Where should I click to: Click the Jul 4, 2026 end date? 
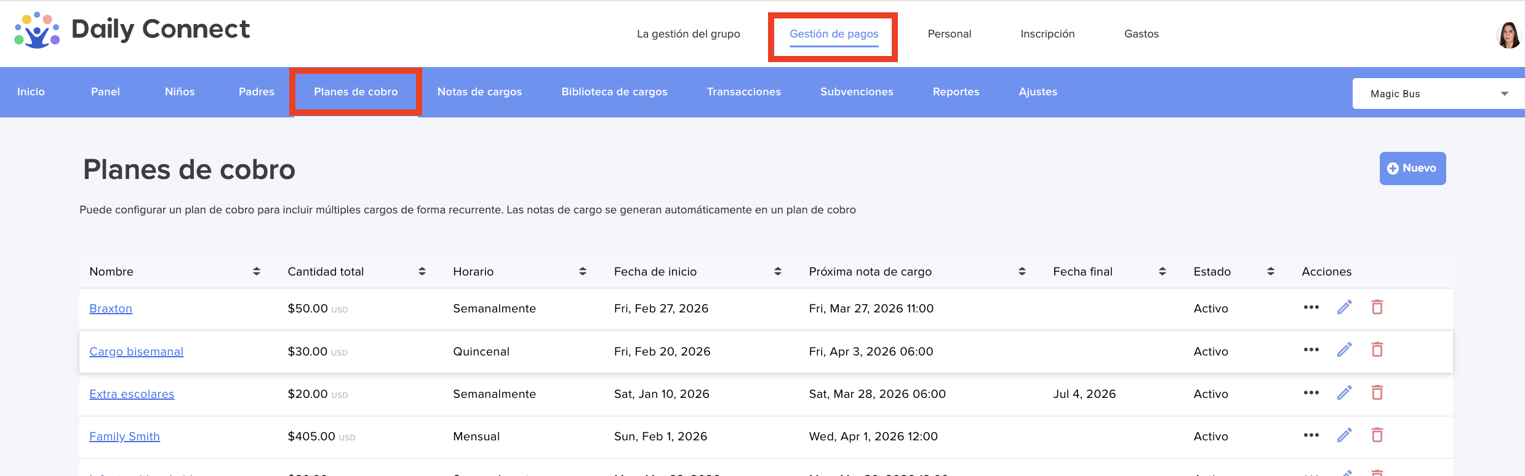coord(1084,394)
